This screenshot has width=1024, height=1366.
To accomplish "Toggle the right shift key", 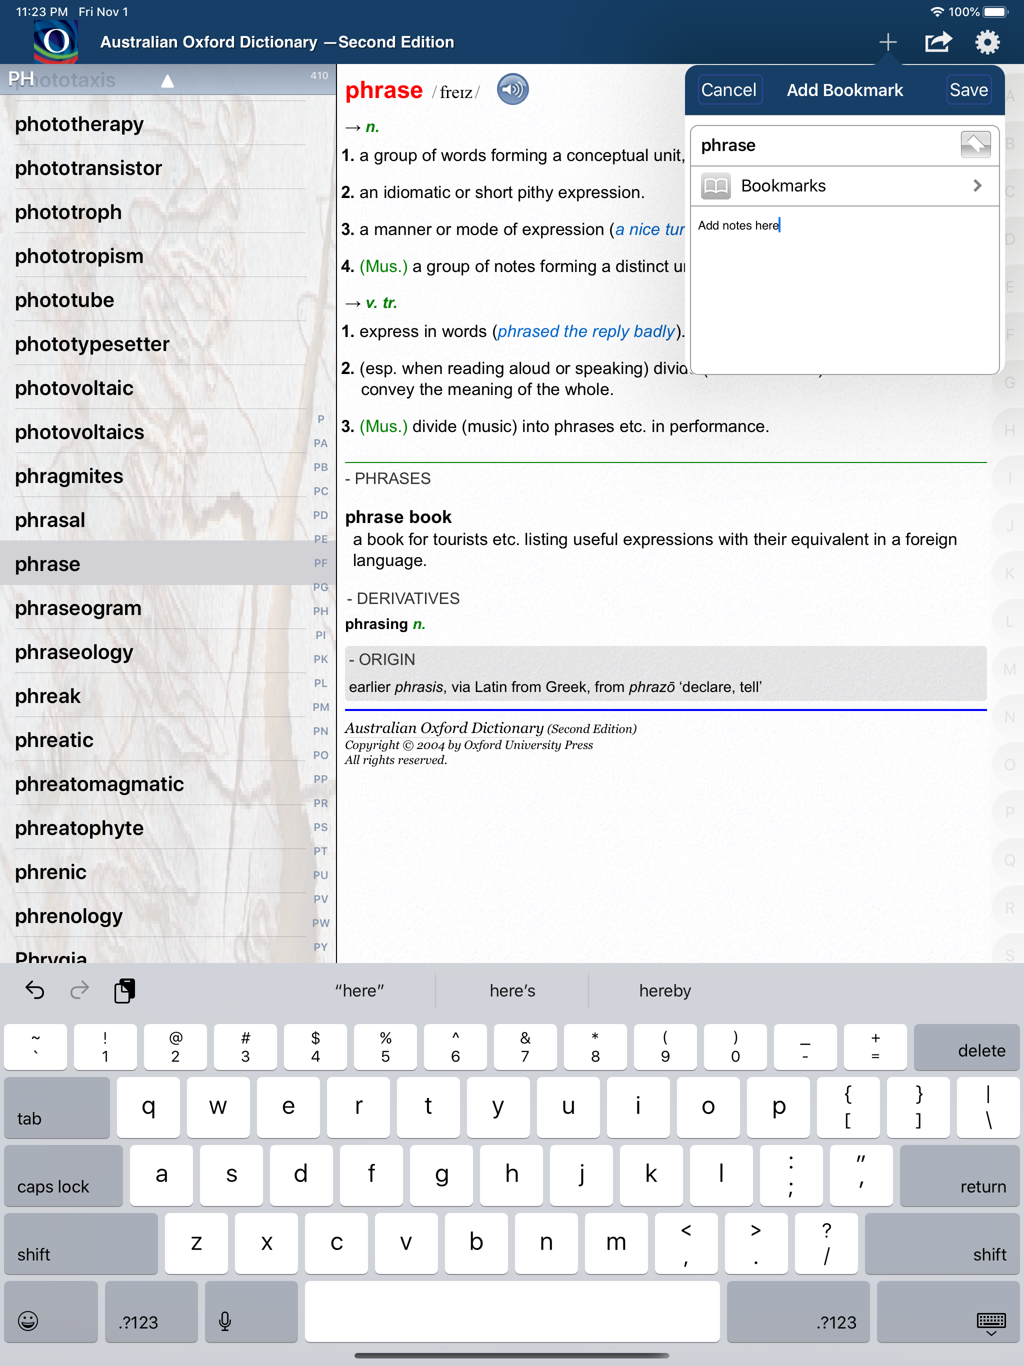I will (942, 1243).
